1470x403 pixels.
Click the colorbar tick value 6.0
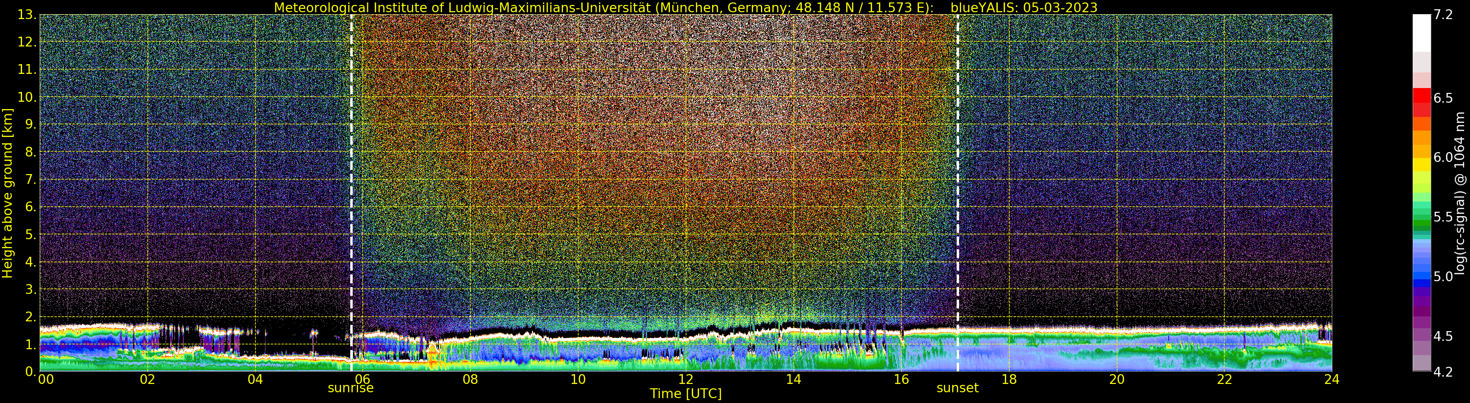[x=1442, y=157]
